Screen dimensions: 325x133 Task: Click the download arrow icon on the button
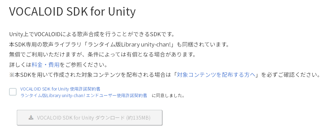pos(31,118)
